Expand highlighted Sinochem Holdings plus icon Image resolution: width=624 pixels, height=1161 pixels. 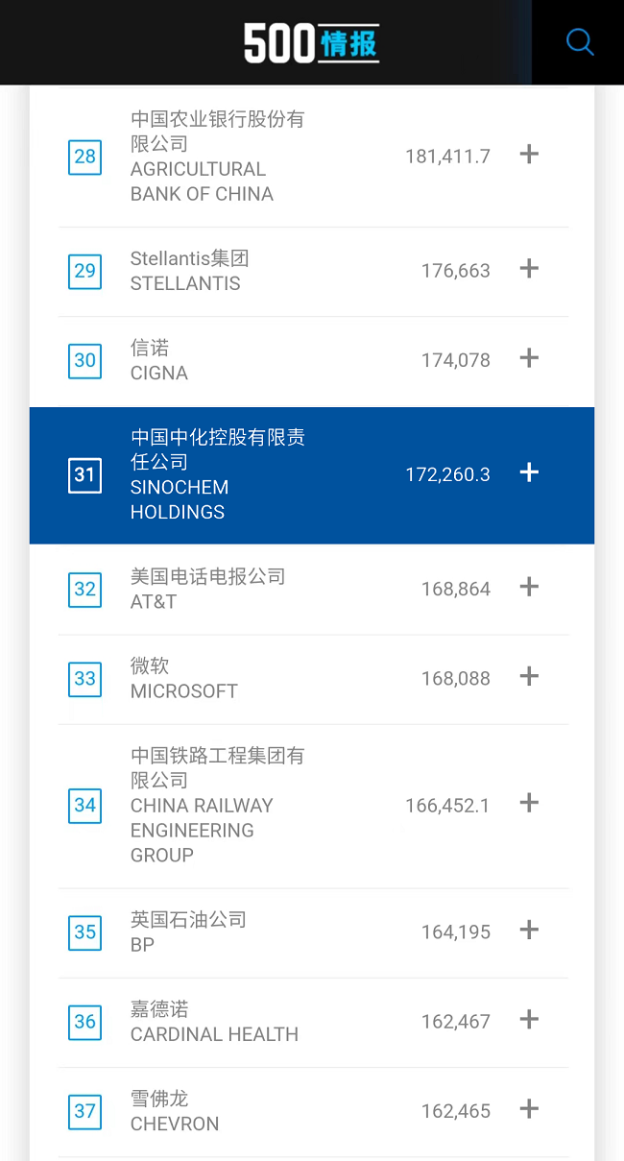coord(529,472)
